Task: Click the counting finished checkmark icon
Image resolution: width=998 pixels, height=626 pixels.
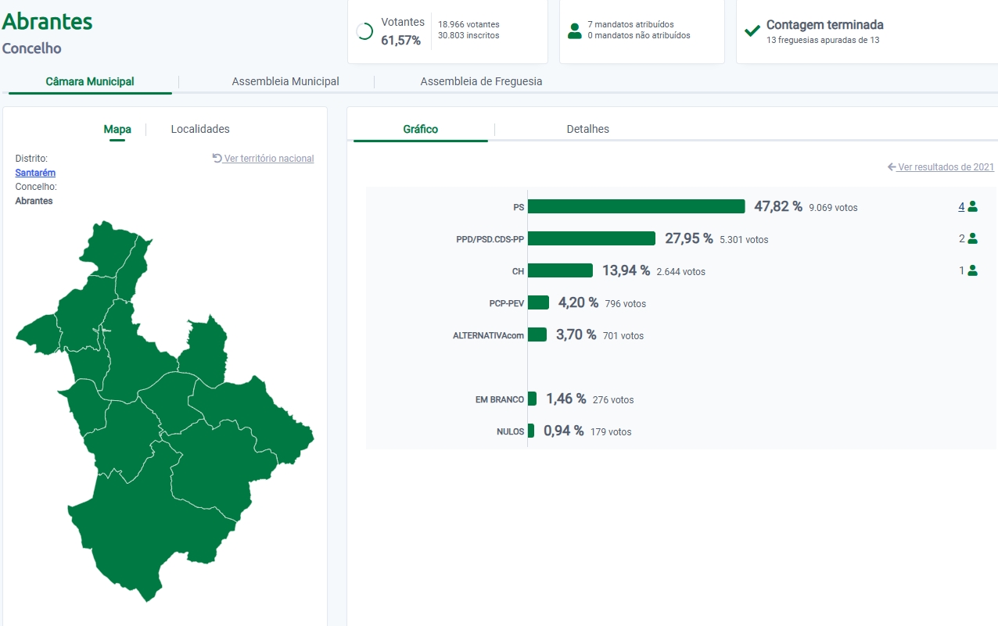Action: point(752,30)
